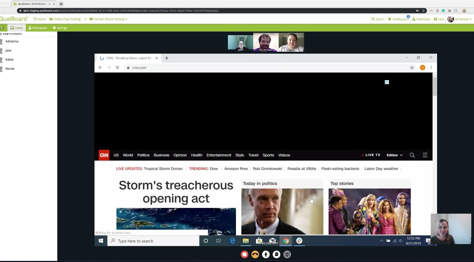Select participant Adrianna in the list
This screenshot has width=474, height=262.
coord(12,41)
